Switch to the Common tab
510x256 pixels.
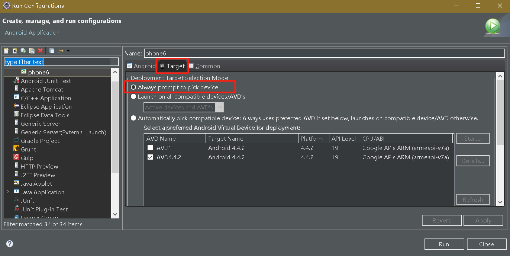[x=204, y=66]
